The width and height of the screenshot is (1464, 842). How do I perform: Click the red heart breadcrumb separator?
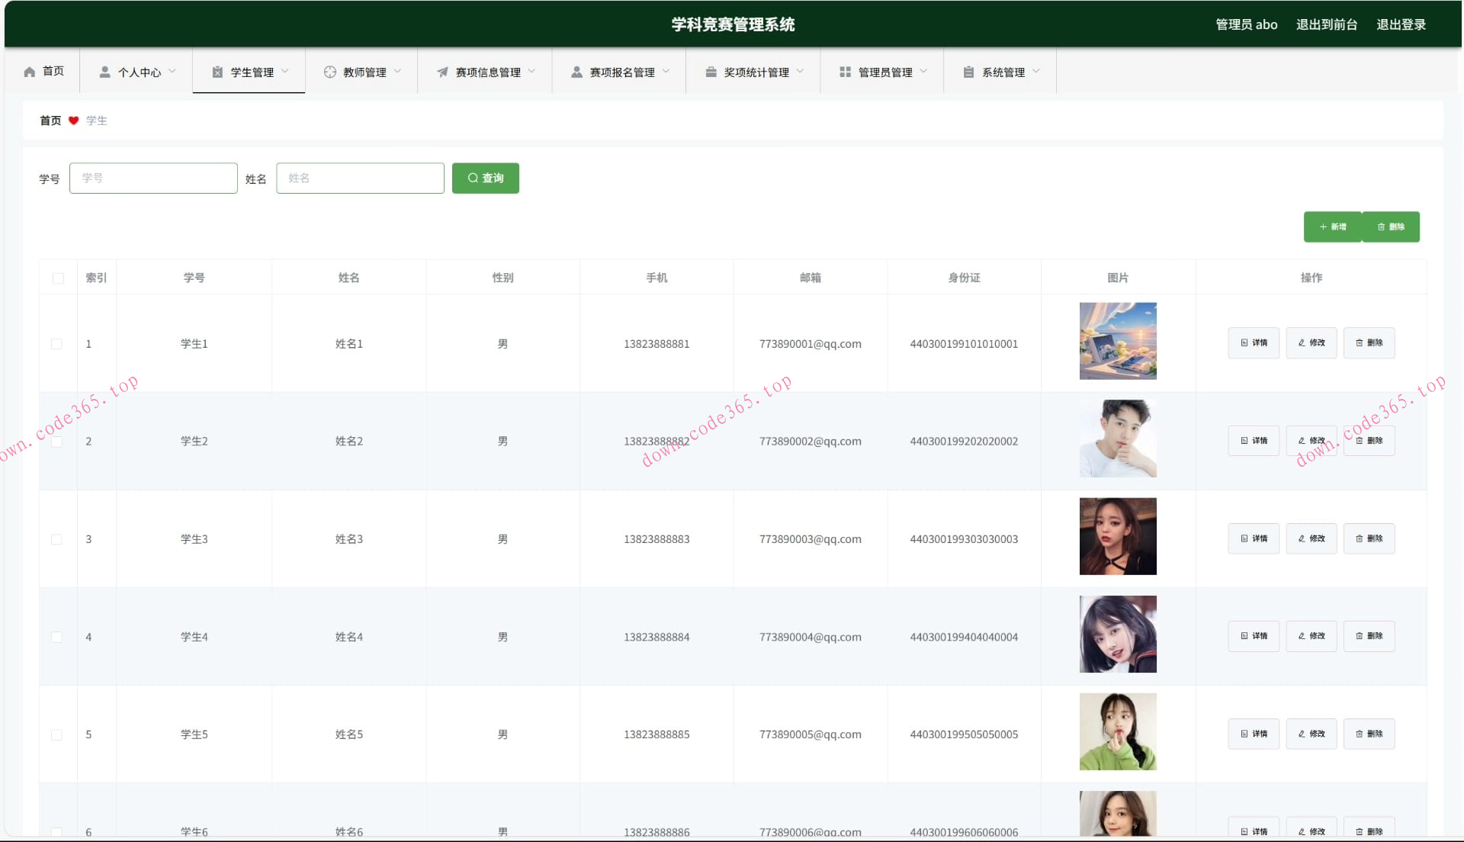pos(73,121)
